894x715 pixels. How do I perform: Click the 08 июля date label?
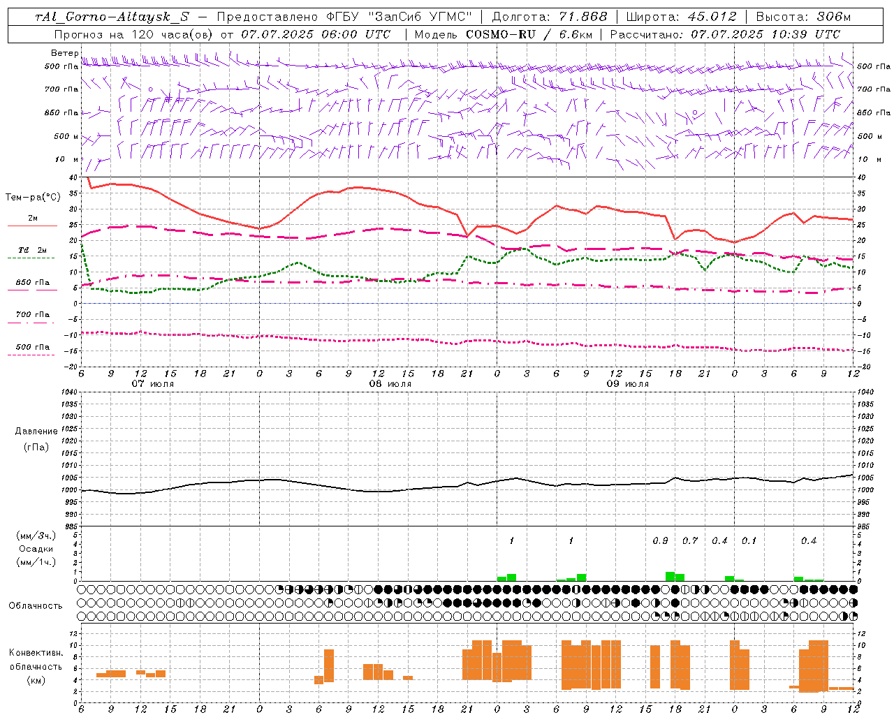click(x=390, y=384)
